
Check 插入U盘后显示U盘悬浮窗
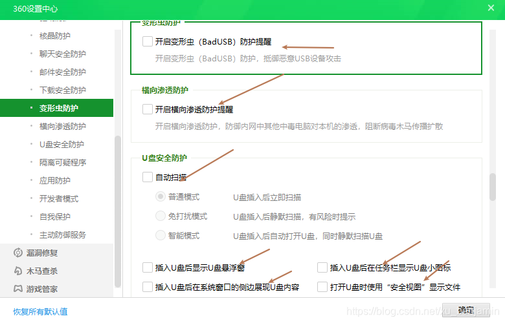[148, 267]
